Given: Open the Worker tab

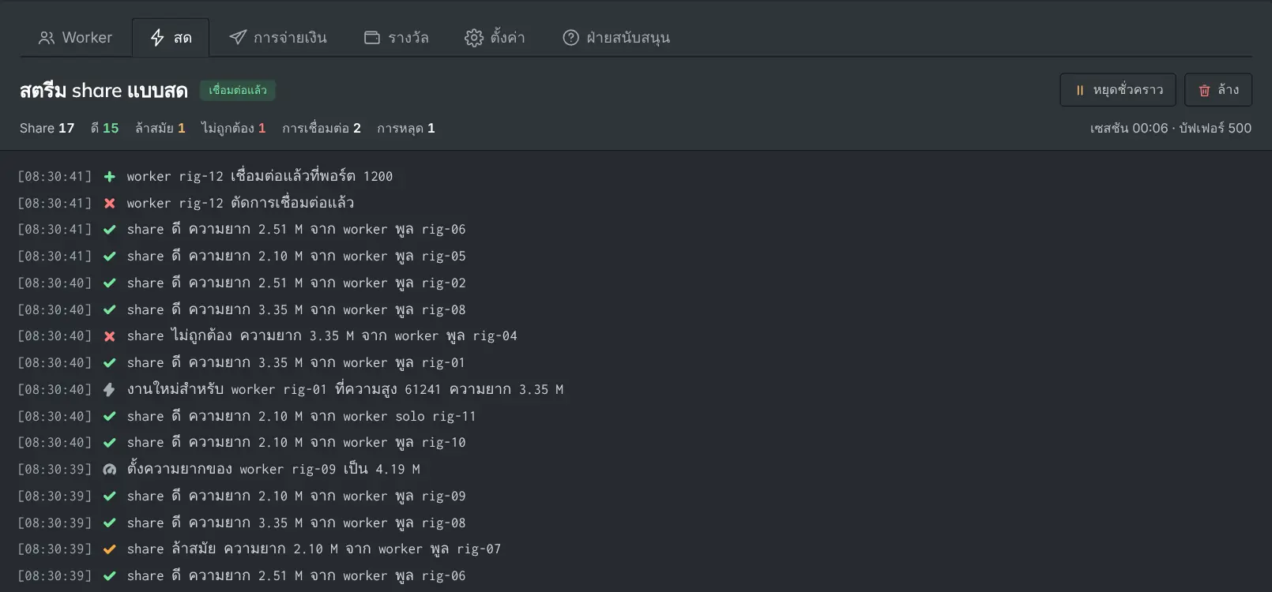Looking at the screenshot, I should pyautogui.click(x=76, y=38).
